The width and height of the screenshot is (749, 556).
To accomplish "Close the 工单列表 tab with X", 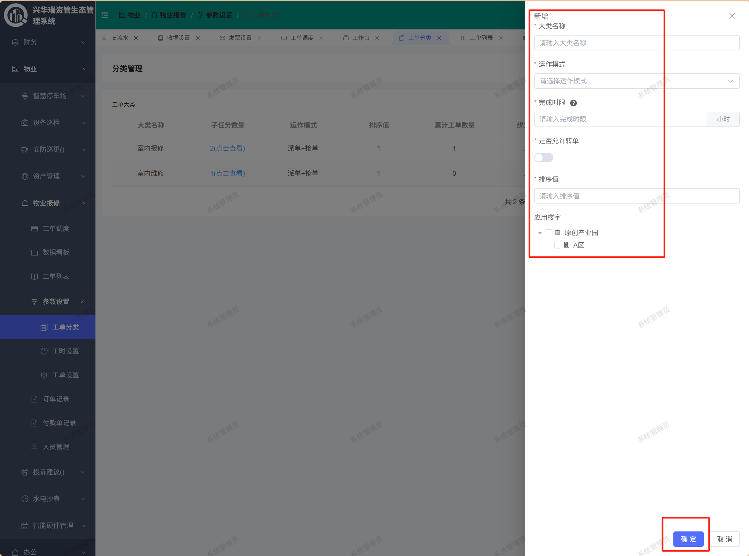I will (x=501, y=38).
